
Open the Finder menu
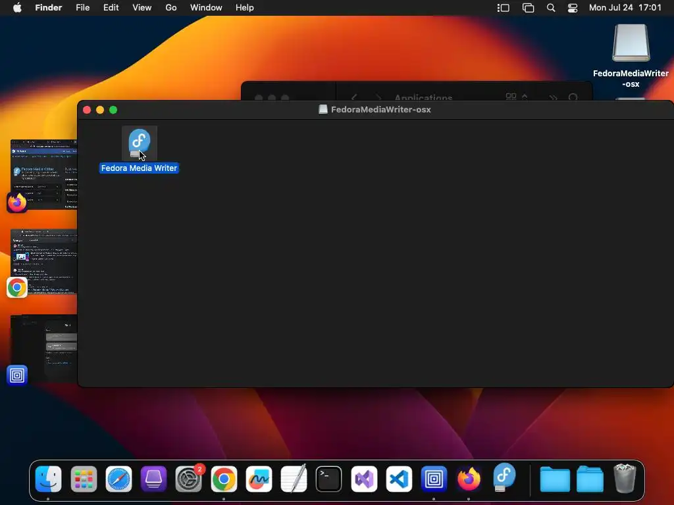(49, 8)
